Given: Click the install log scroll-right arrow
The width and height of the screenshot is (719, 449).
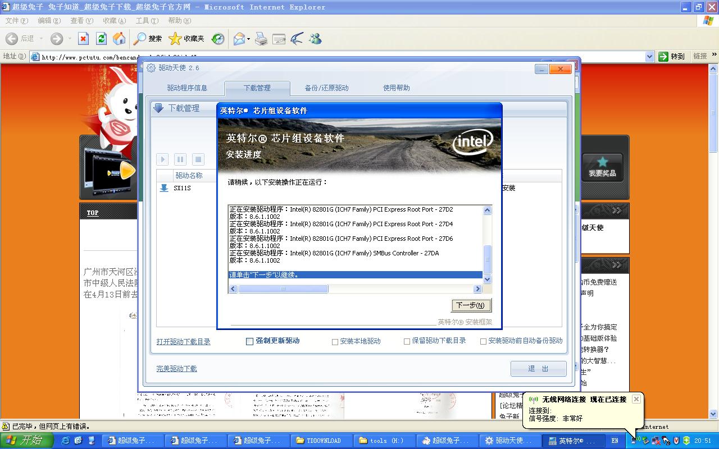Looking at the screenshot, I should click(478, 289).
